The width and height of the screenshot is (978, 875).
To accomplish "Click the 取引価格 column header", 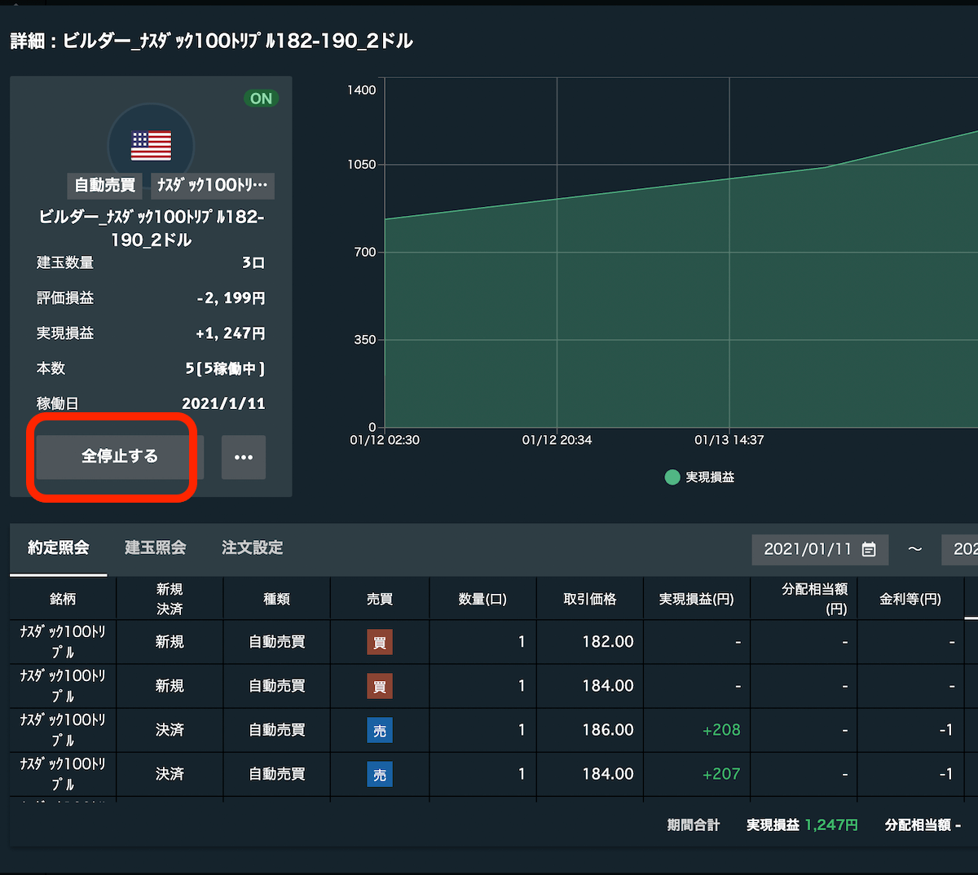I will pos(590,599).
